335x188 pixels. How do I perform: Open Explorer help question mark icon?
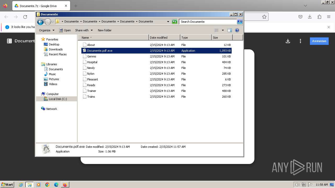point(237,30)
